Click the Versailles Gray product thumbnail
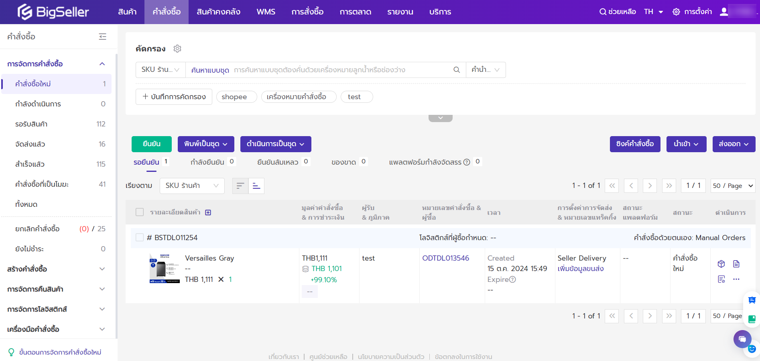760x361 pixels. point(164,268)
